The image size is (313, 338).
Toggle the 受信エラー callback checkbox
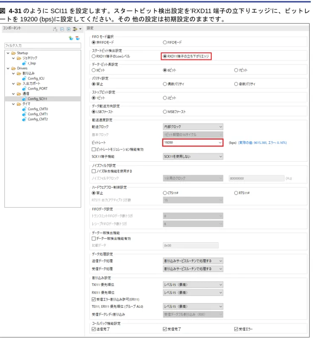pyautogui.click(x=236, y=329)
